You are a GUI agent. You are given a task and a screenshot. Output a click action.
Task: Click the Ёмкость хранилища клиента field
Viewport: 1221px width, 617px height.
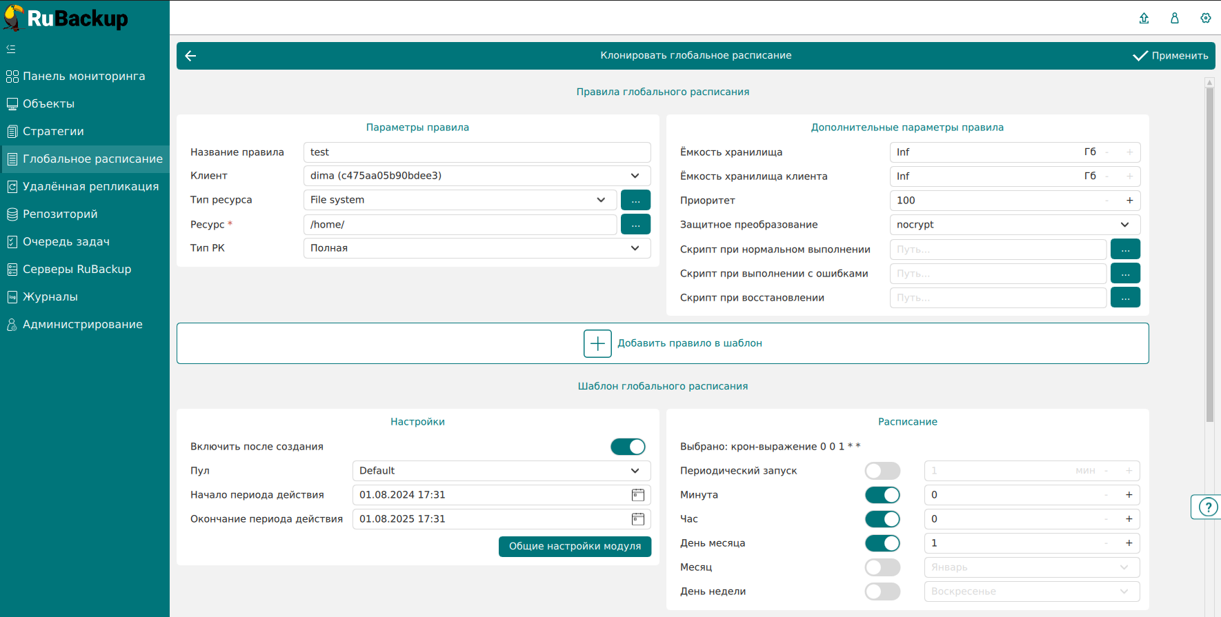pos(1015,176)
